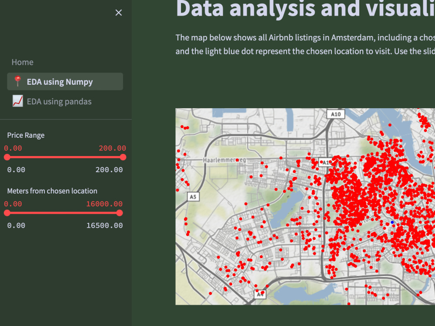The image size is (435, 326).
Task: Click the A5 road sign on map
Action: (x=193, y=197)
